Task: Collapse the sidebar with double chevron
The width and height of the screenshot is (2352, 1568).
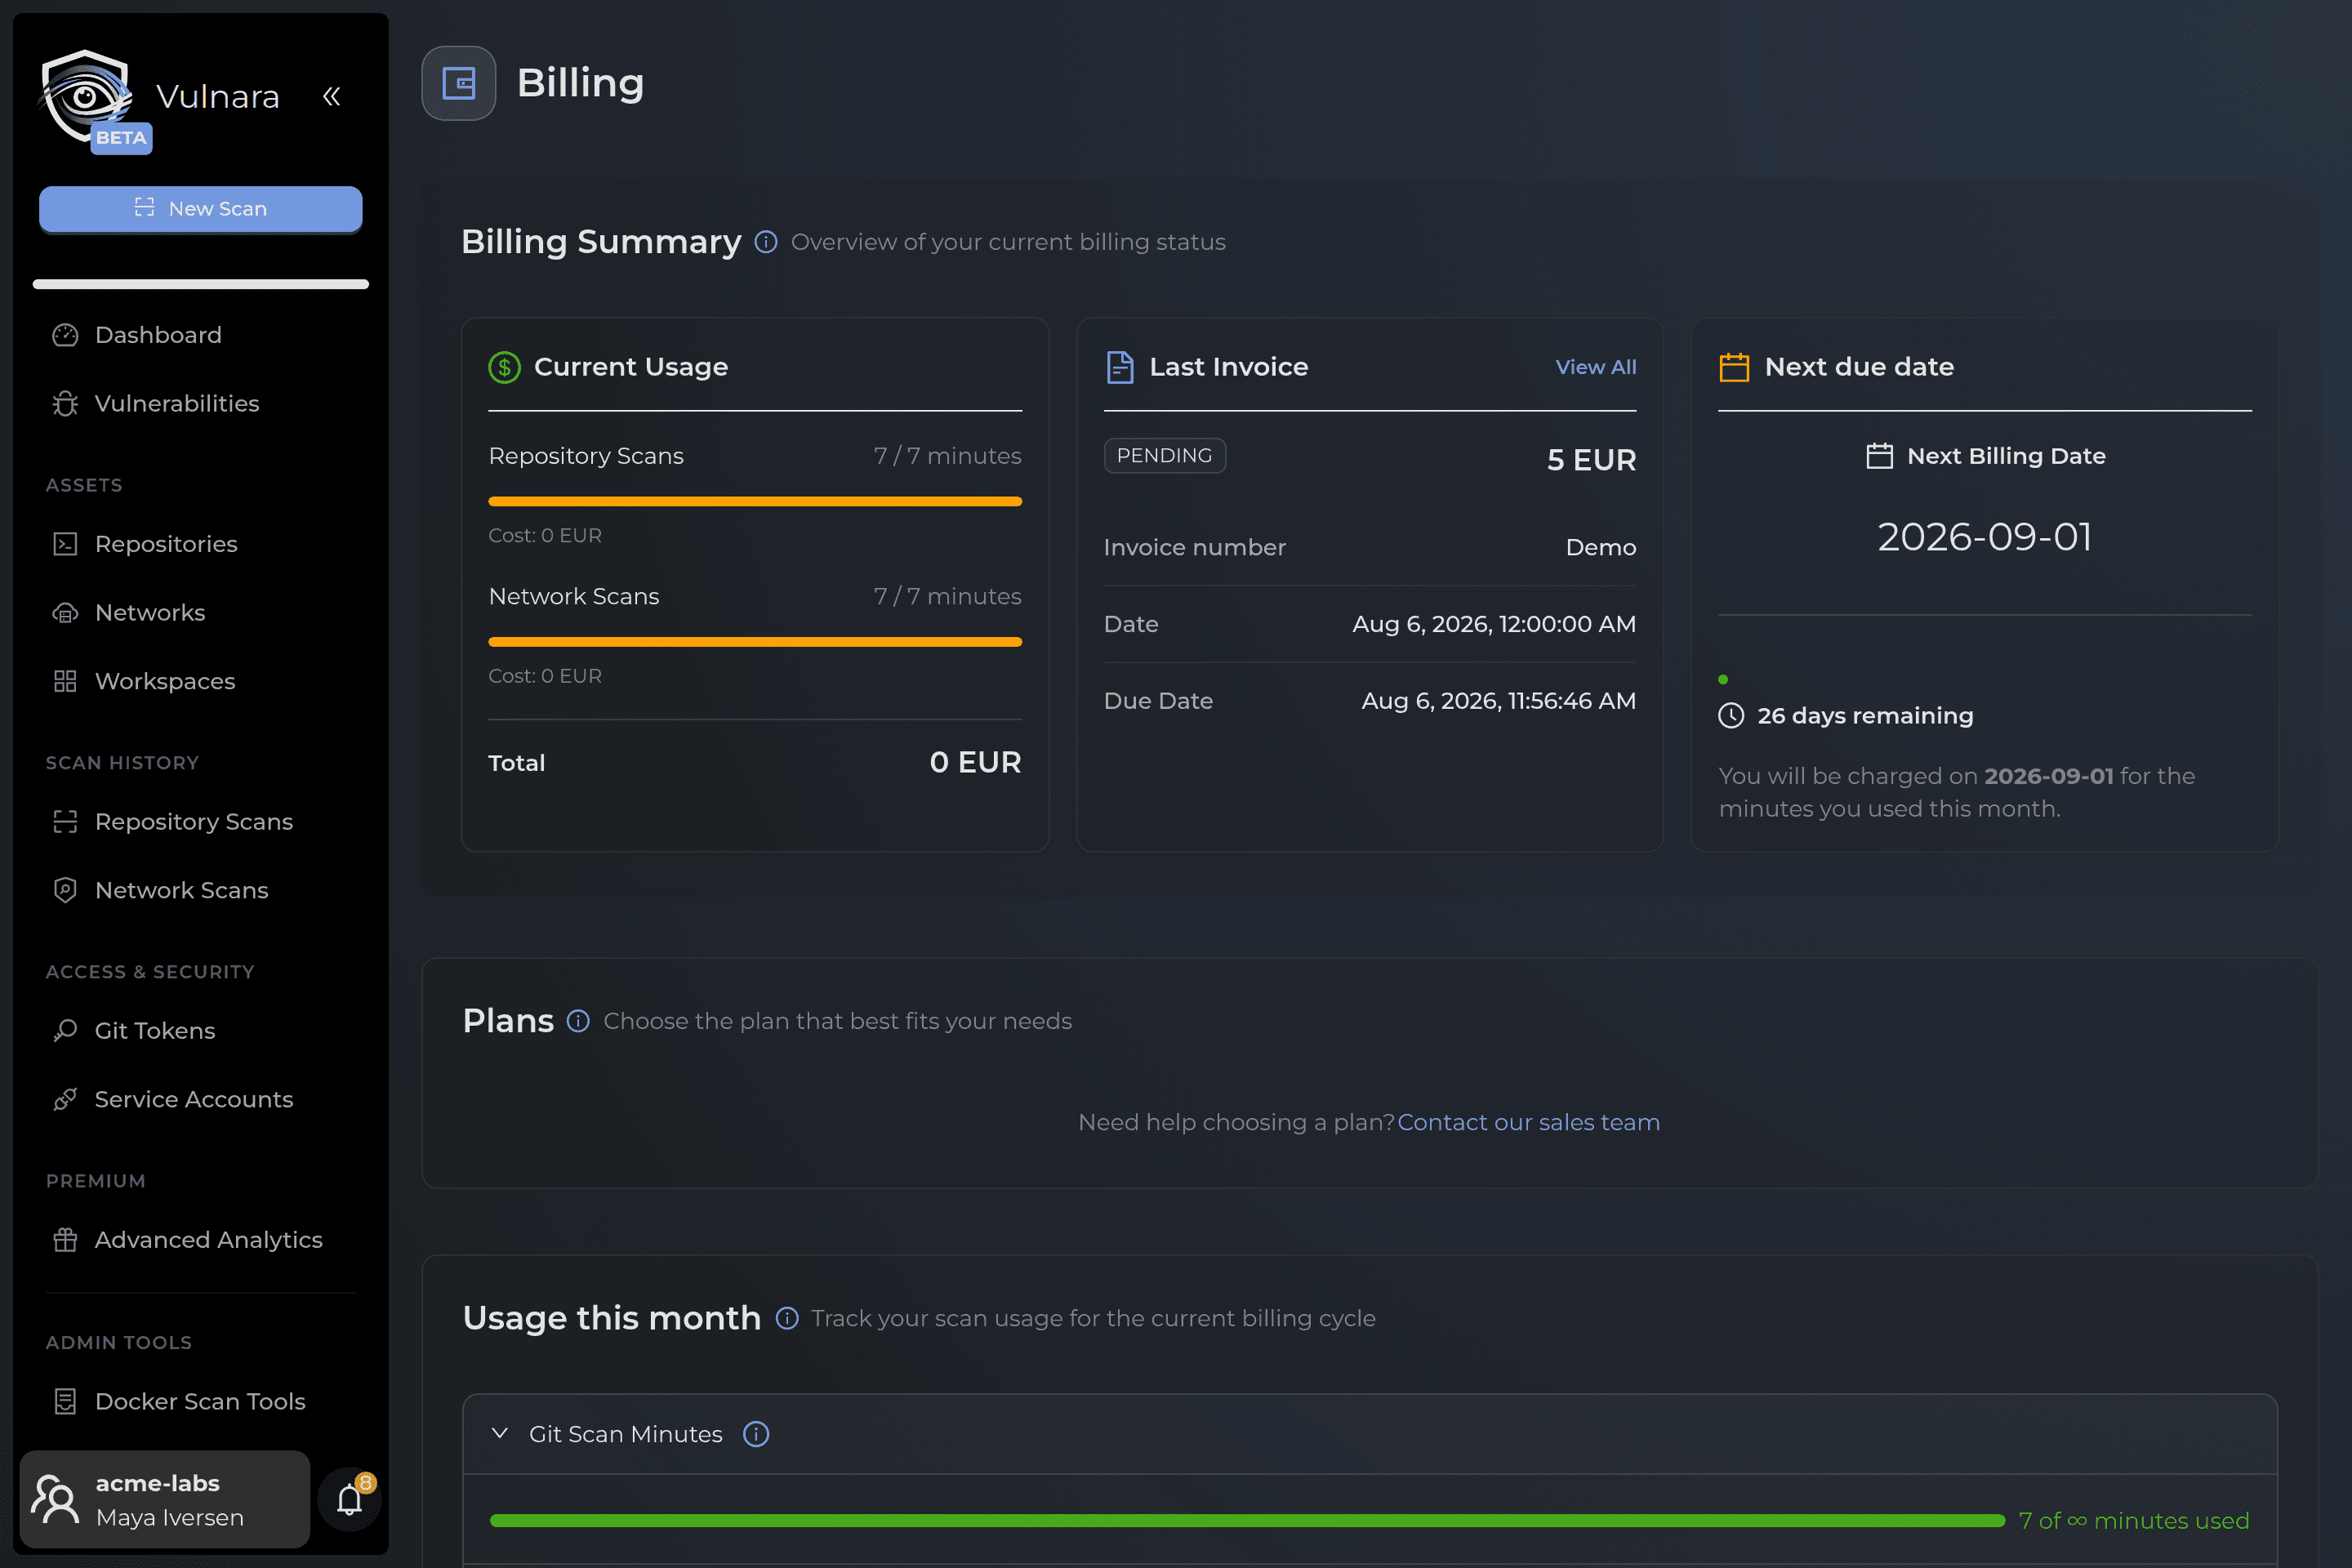Action: coord(332,96)
